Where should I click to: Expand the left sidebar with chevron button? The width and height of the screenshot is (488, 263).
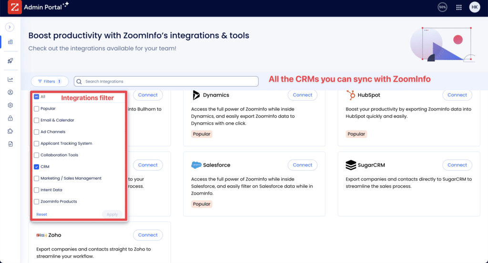click(10, 27)
